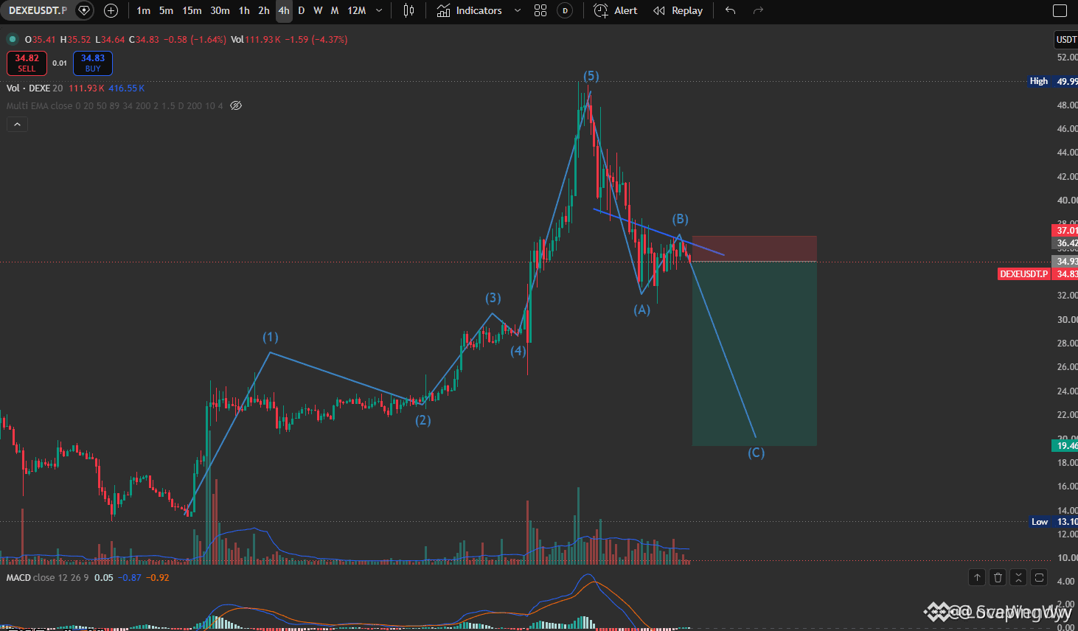Open the candlestick chart style selector
This screenshot has width=1078, height=631.
click(x=409, y=10)
